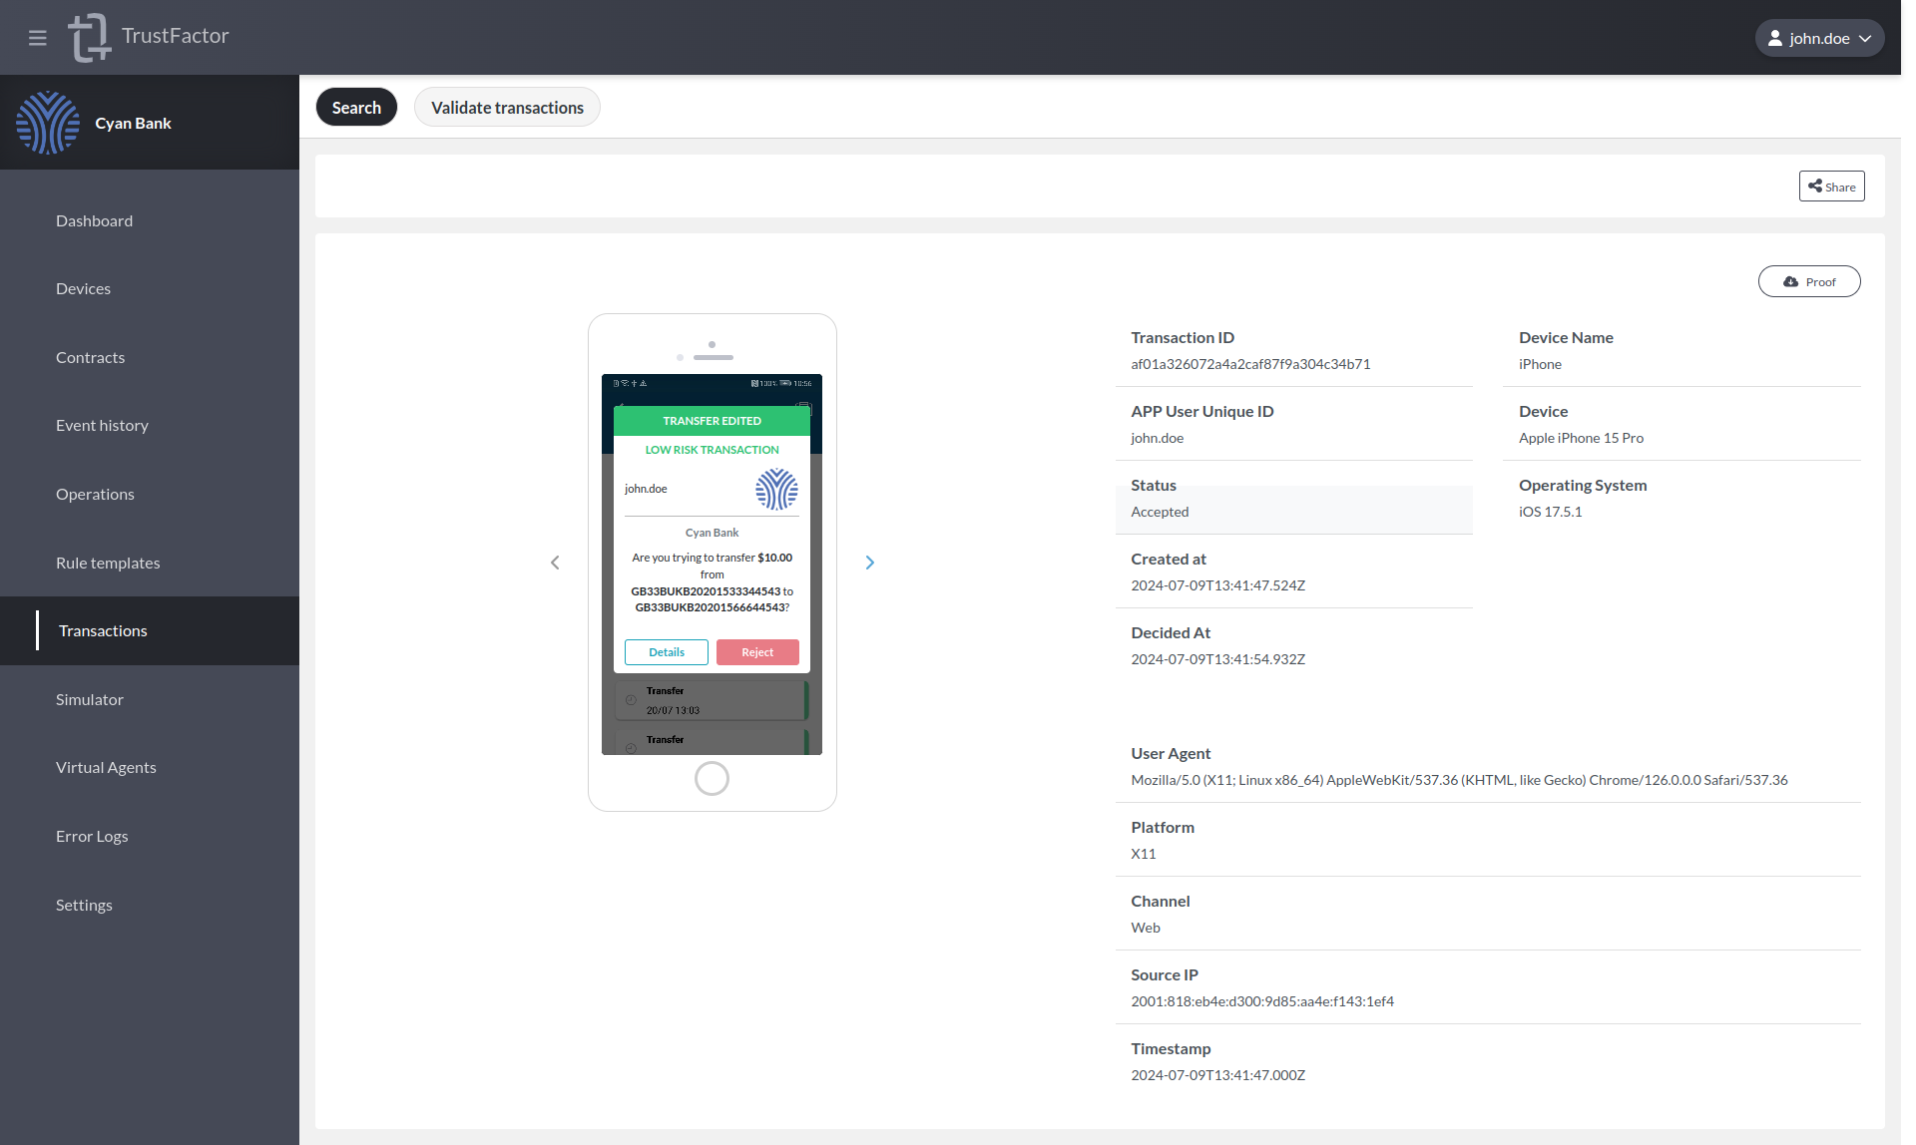Image resolution: width=1916 pixels, height=1145 pixels.
Task: Select the Cyan Bank logo
Action: pos(48,122)
